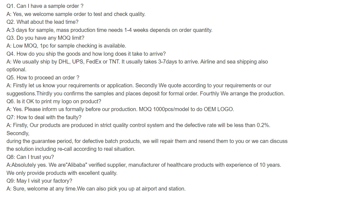Click the 3 days sample answer line
Image resolution: width=359 pixels, height=197 pixels.
pos(109,30)
